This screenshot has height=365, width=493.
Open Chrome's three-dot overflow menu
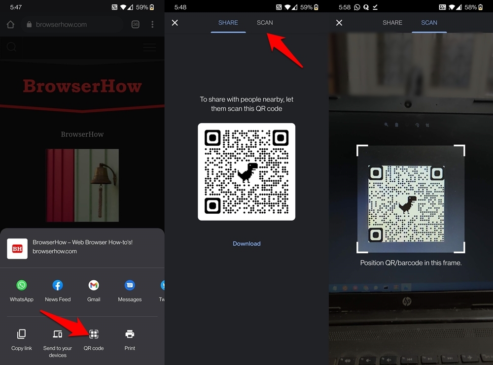point(153,24)
